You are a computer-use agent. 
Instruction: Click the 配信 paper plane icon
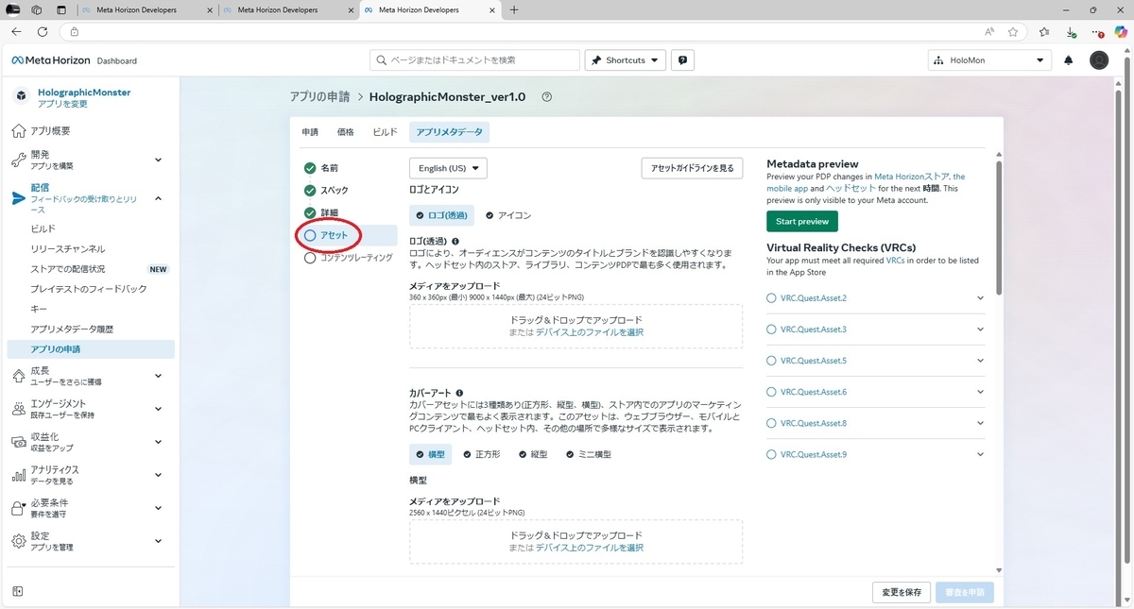[19, 198]
